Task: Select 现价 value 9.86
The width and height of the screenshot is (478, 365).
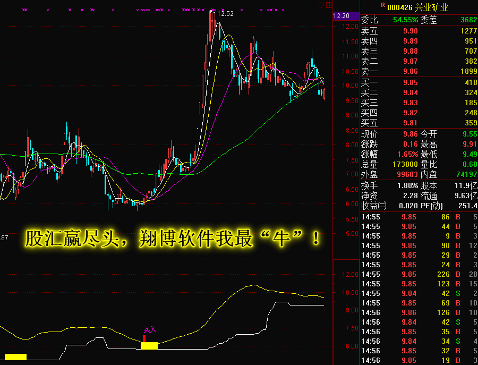Action: click(x=411, y=134)
